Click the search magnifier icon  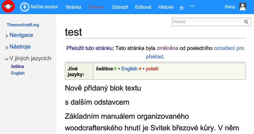click(246, 22)
